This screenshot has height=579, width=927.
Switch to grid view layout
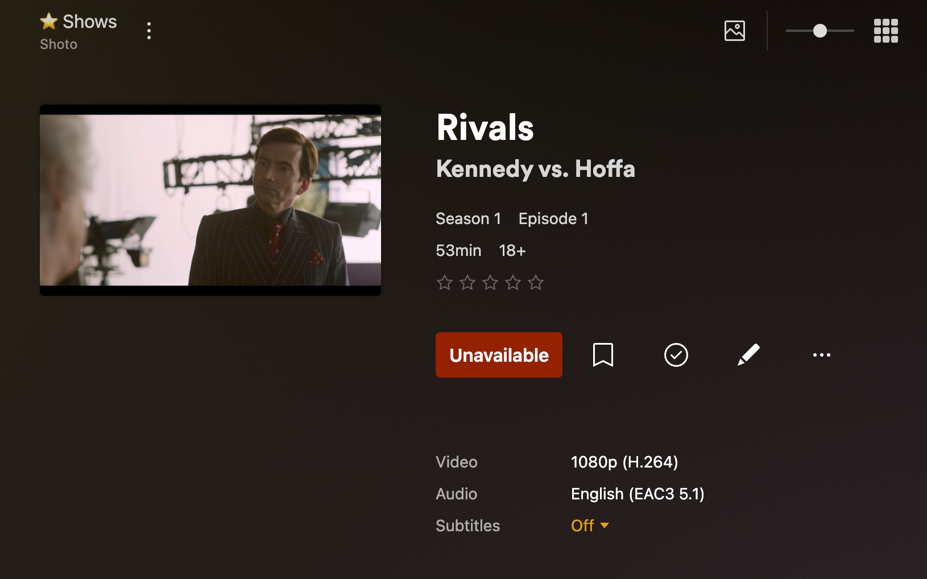coord(885,31)
